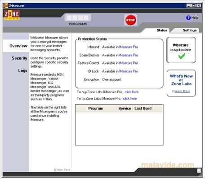Switch to the Settings tab

tap(190, 31)
